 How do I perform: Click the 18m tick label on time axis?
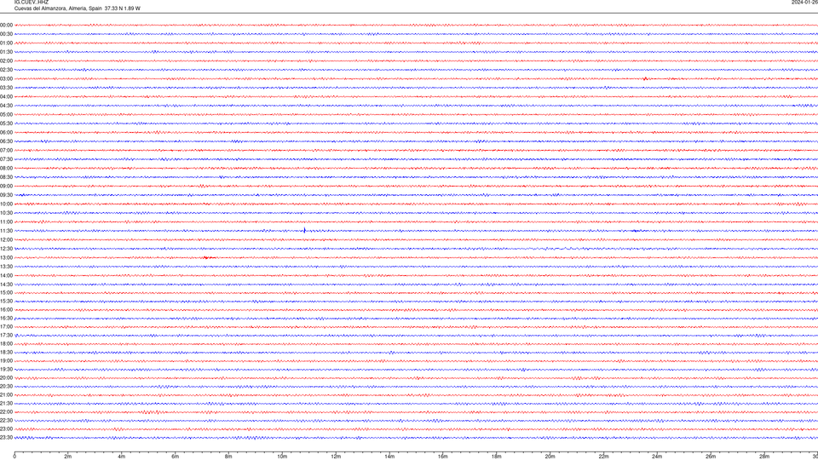[497, 457]
